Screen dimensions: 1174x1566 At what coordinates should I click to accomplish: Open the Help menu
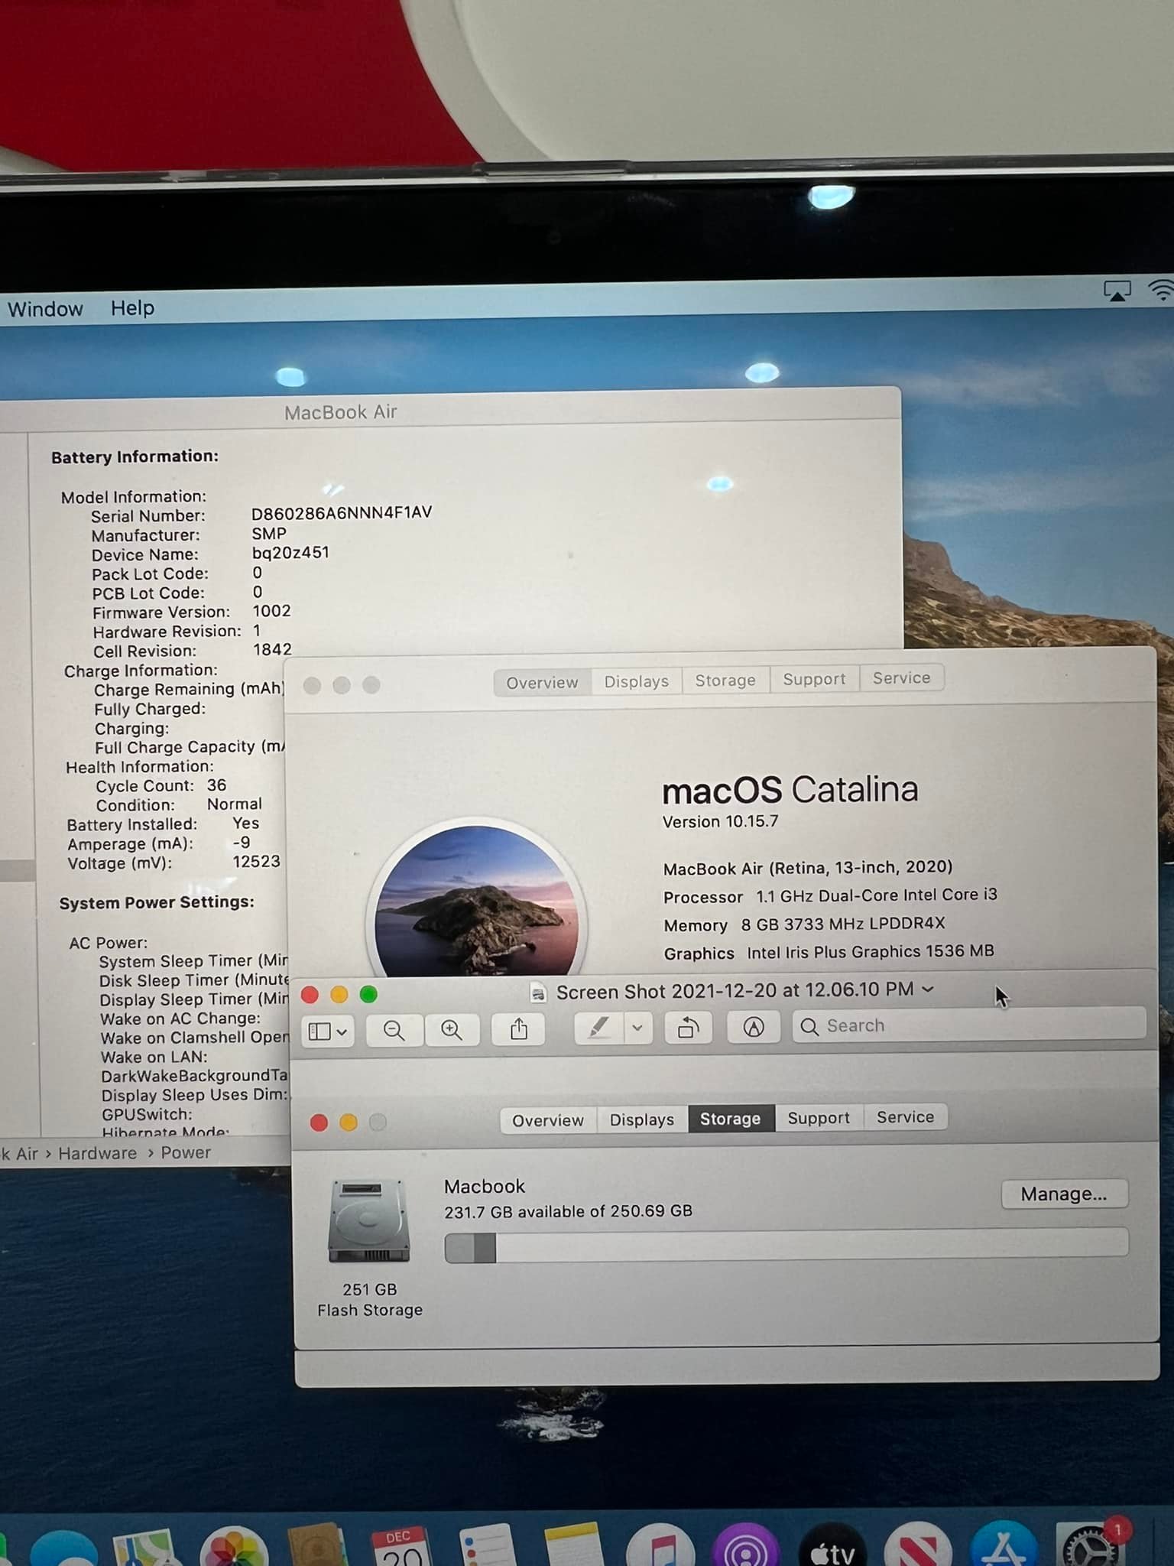132,308
